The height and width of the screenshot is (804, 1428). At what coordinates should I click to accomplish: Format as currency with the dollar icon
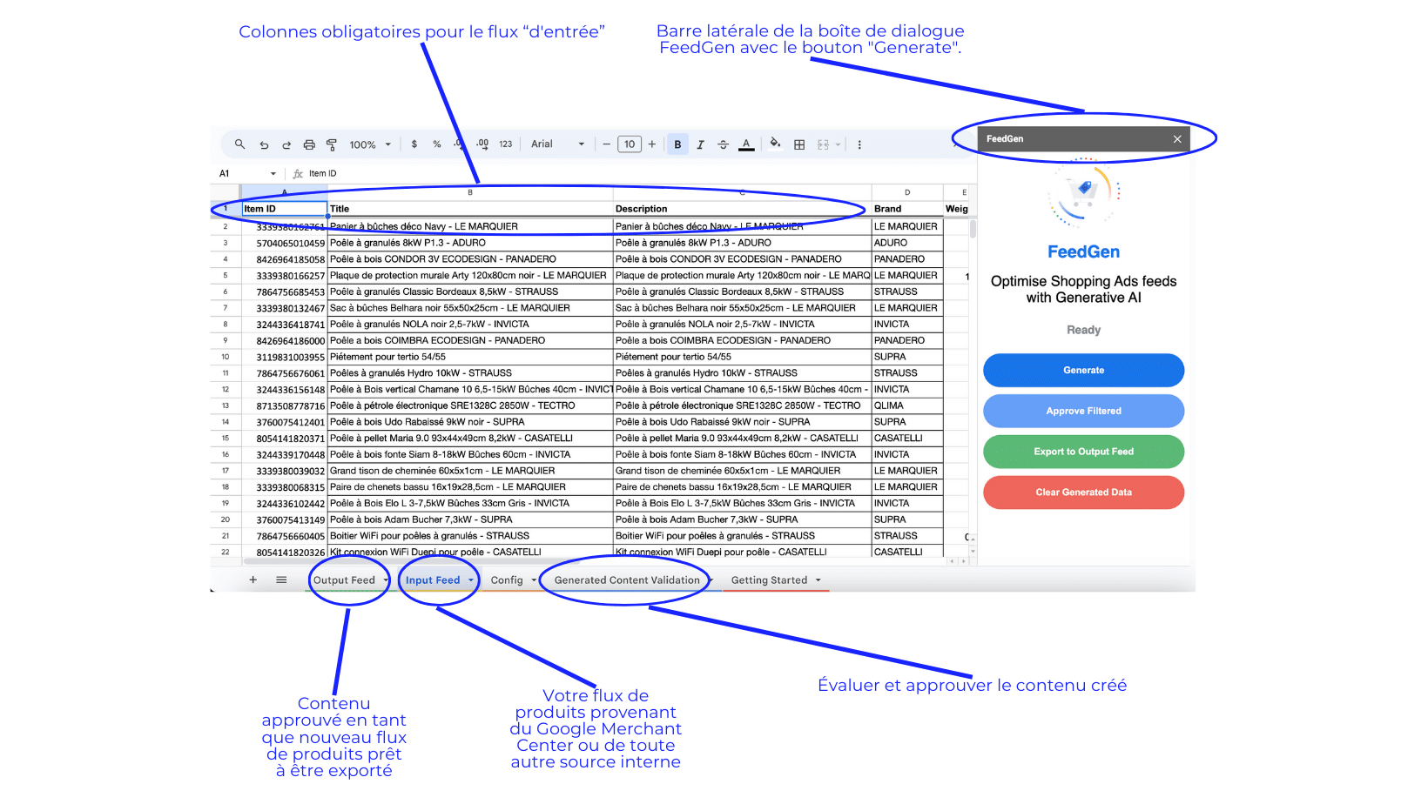pyautogui.click(x=414, y=144)
